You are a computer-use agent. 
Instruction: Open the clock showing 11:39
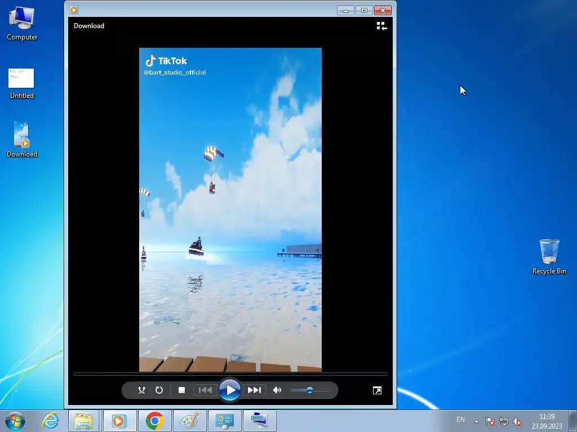pos(547,421)
